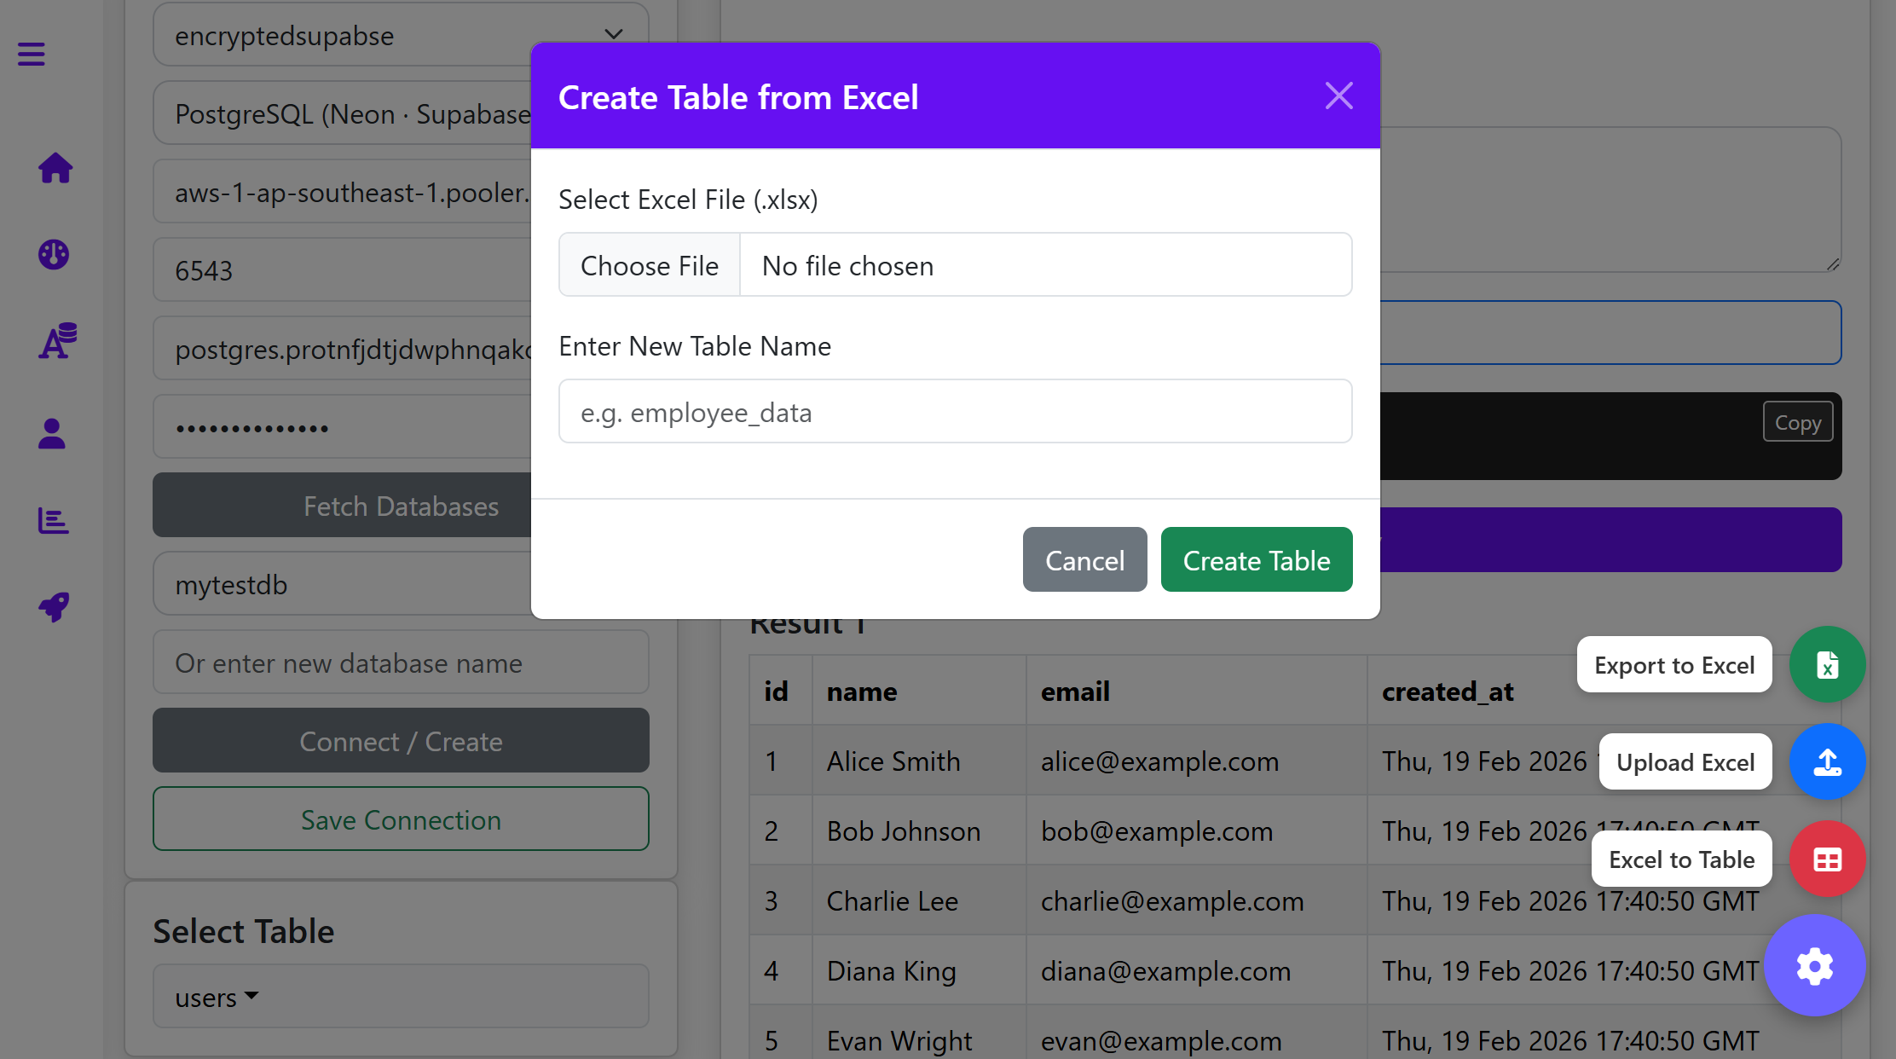Viewport: 1896px width, 1059px height.
Task: Open the bar chart sidebar icon
Action: [x=53, y=520]
